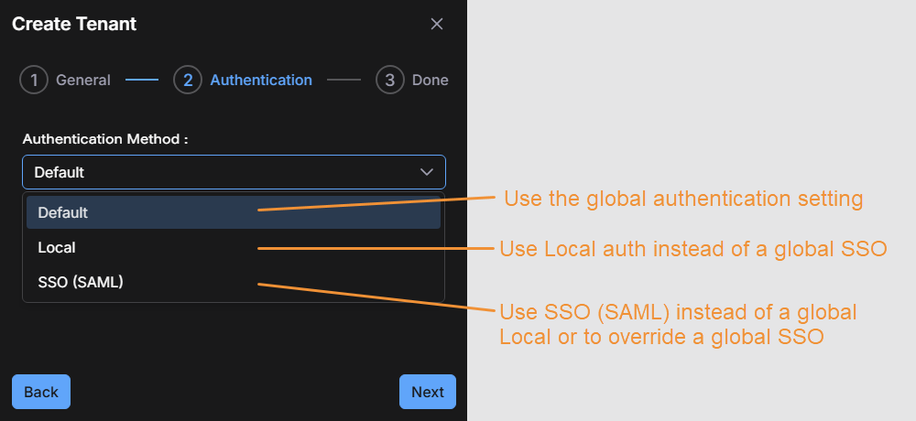Click the step 2 circle icon

click(x=188, y=81)
